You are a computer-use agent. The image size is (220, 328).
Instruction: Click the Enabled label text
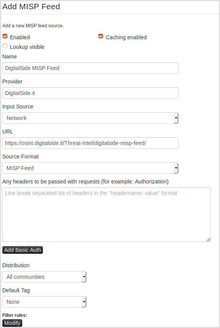20,37
